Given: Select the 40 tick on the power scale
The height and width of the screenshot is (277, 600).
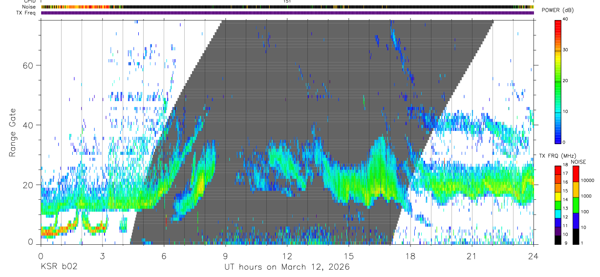Looking at the screenshot, I should pos(566,20).
